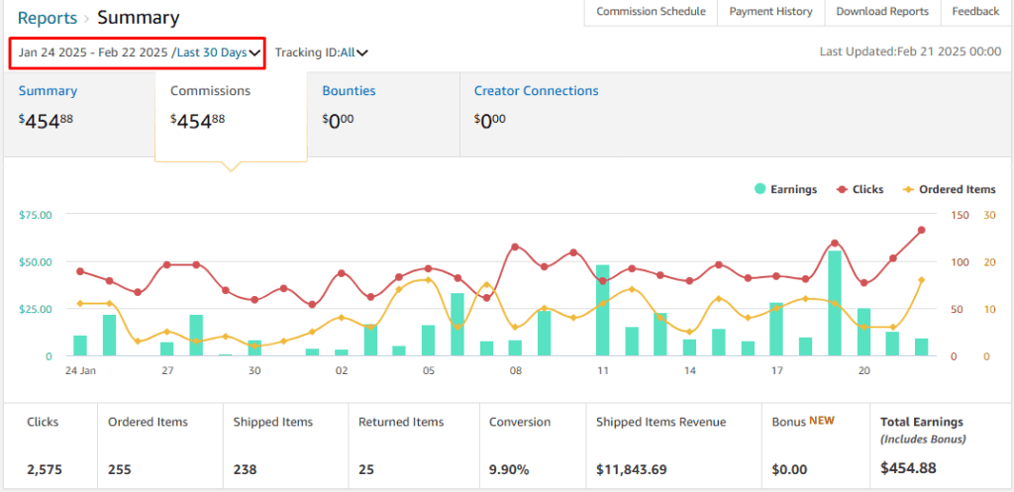1014x492 pixels.
Task: Click the Jan 24 2025 - Feb 22 2025 date text
Action: (x=93, y=53)
